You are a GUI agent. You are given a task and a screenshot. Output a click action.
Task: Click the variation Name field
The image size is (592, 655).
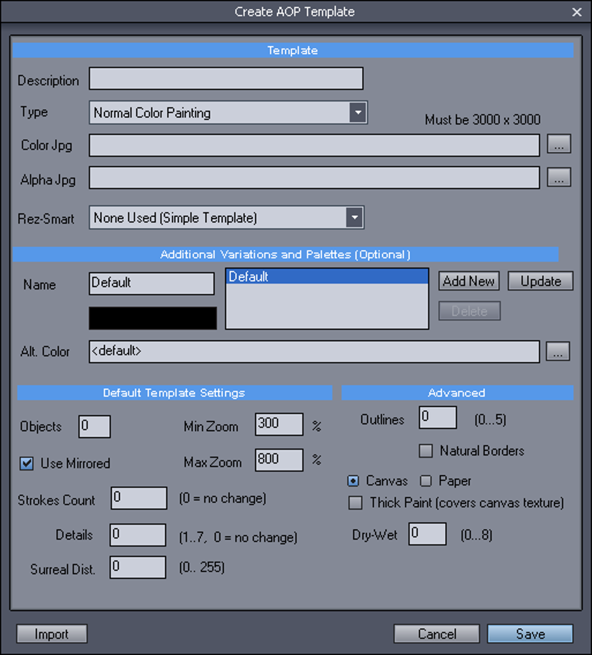pos(151,284)
